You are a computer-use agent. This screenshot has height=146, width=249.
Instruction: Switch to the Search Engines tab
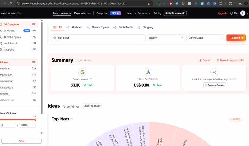point(98,27)
